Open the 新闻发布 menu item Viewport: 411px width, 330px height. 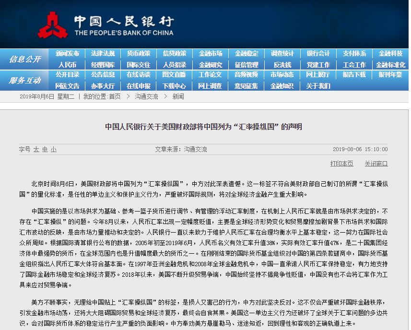(67, 53)
